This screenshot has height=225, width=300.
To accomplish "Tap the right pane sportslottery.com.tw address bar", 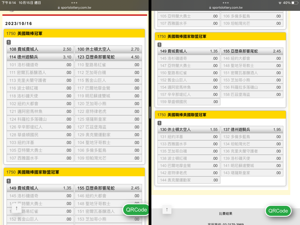I will pyautogui.click(x=226, y=8).
